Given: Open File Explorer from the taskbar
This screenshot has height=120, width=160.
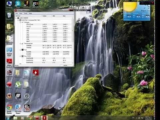Looking at the screenshot, I should coord(15,118).
